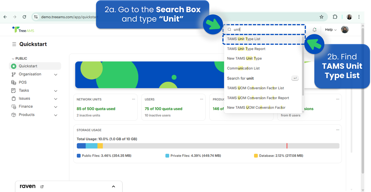Select TAMS Unit Type List result
Image resolution: width=371 pixels, height=192 pixels.
pyautogui.click(x=243, y=39)
